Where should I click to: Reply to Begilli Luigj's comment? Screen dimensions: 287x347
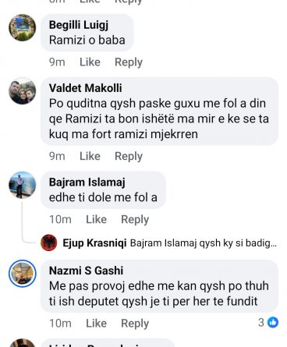pyautogui.click(x=129, y=62)
